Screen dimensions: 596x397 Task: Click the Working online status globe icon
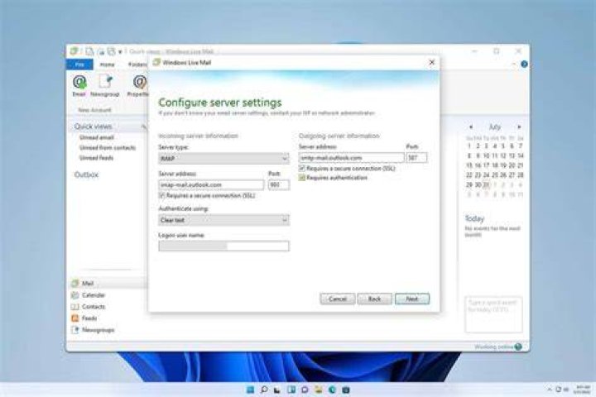(x=517, y=347)
